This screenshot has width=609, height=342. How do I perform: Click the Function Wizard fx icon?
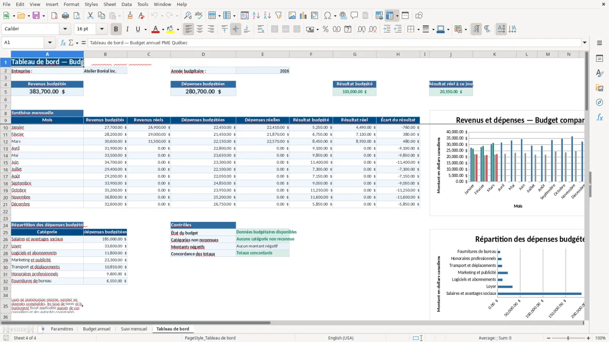tap(63, 43)
